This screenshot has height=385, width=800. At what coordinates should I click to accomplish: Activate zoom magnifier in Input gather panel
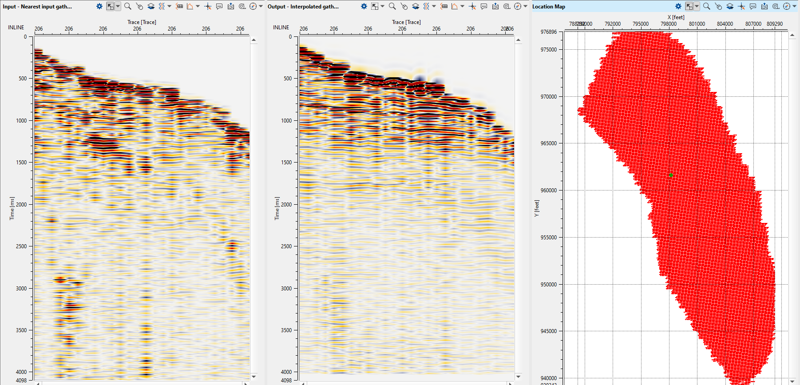tap(128, 6)
